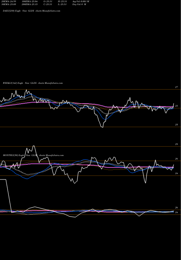Select the Avg Vol: 0.001 M text
This screenshot has width=181, height=260.
(81, 1)
